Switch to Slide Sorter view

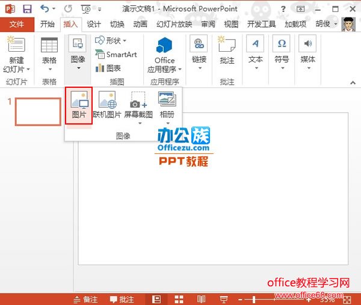179,300
